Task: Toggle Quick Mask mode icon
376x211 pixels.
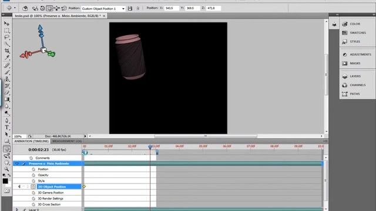Action: click(x=6, y=191)
